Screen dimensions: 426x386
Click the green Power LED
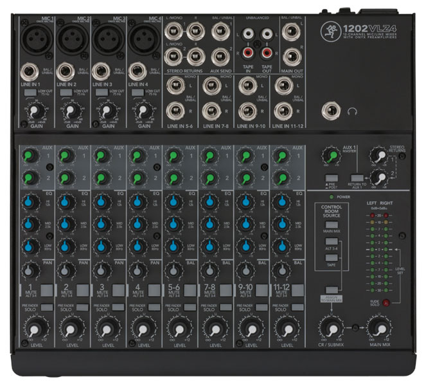pyautogui.click(x=331, y=197)
